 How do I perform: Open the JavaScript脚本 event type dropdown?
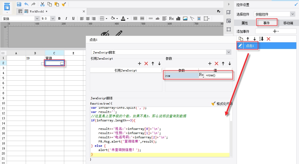(229, 52)
